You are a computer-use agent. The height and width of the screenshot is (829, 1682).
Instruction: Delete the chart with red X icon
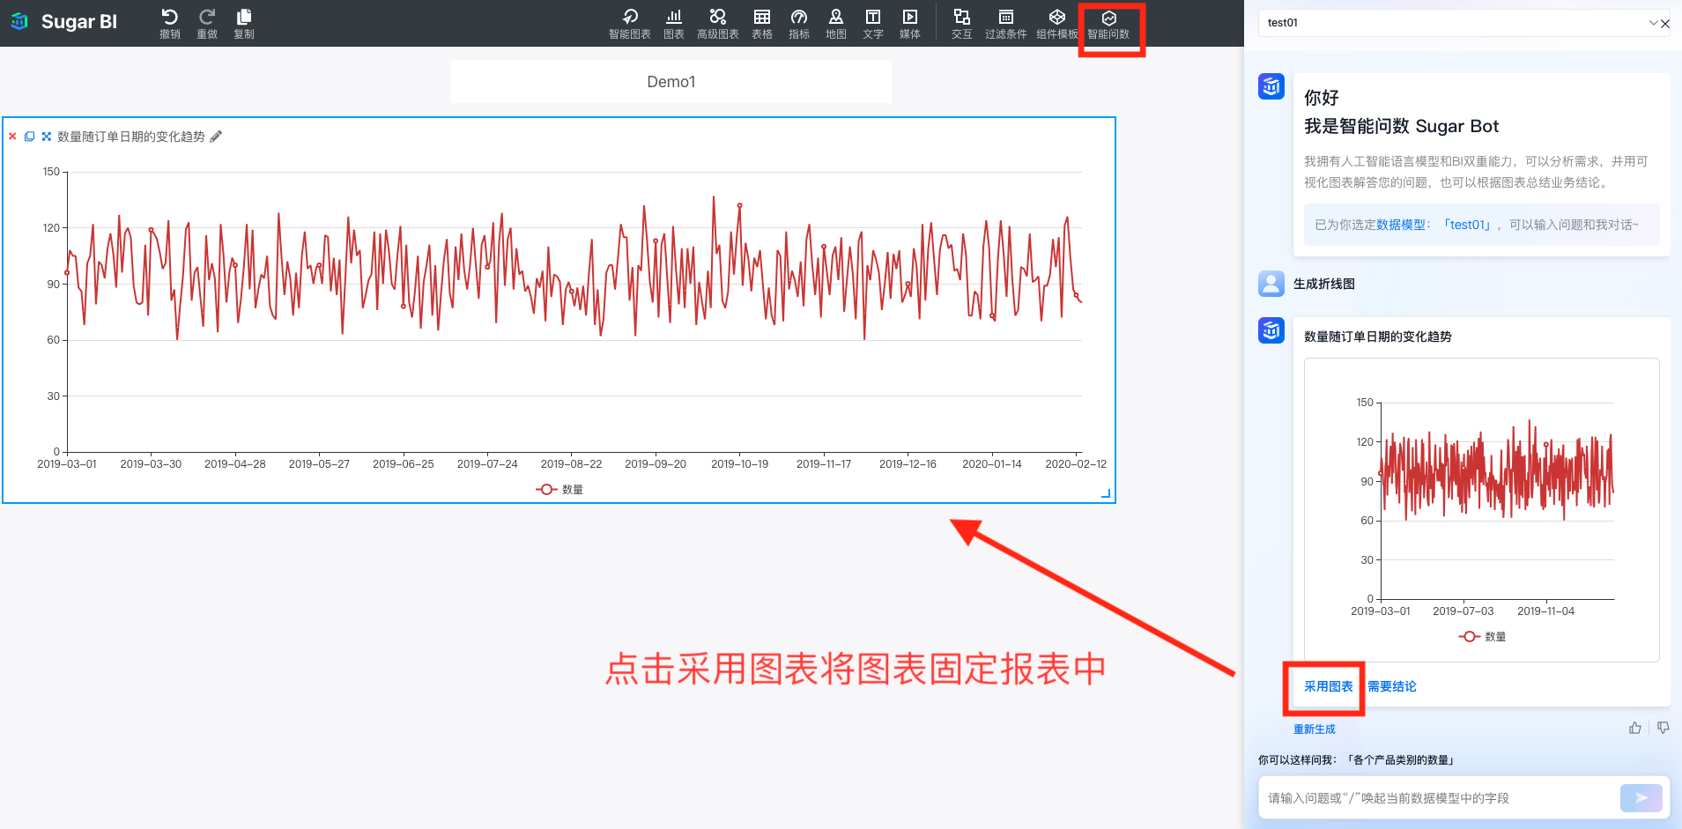click(x=12, y=137)
